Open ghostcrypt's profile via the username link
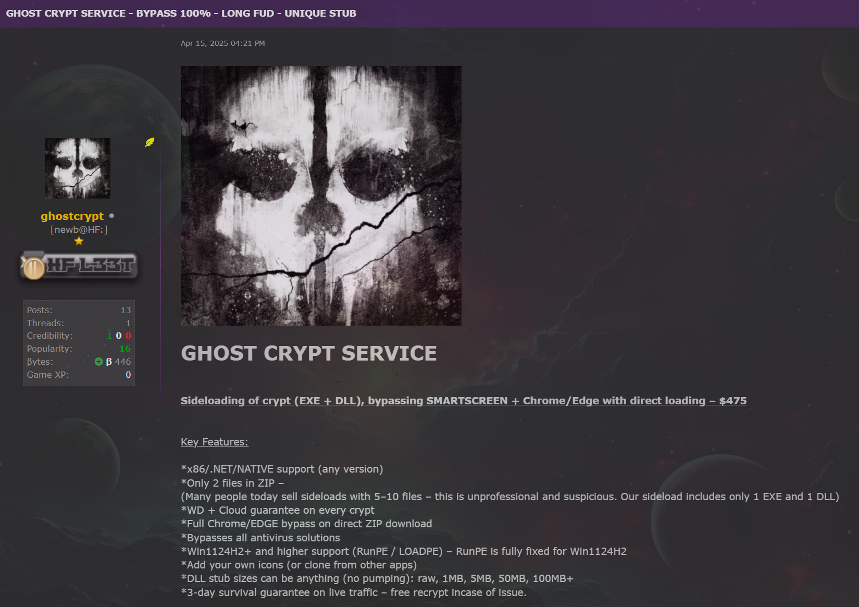This screenshot has height=607, width=859. pos(72,216)
